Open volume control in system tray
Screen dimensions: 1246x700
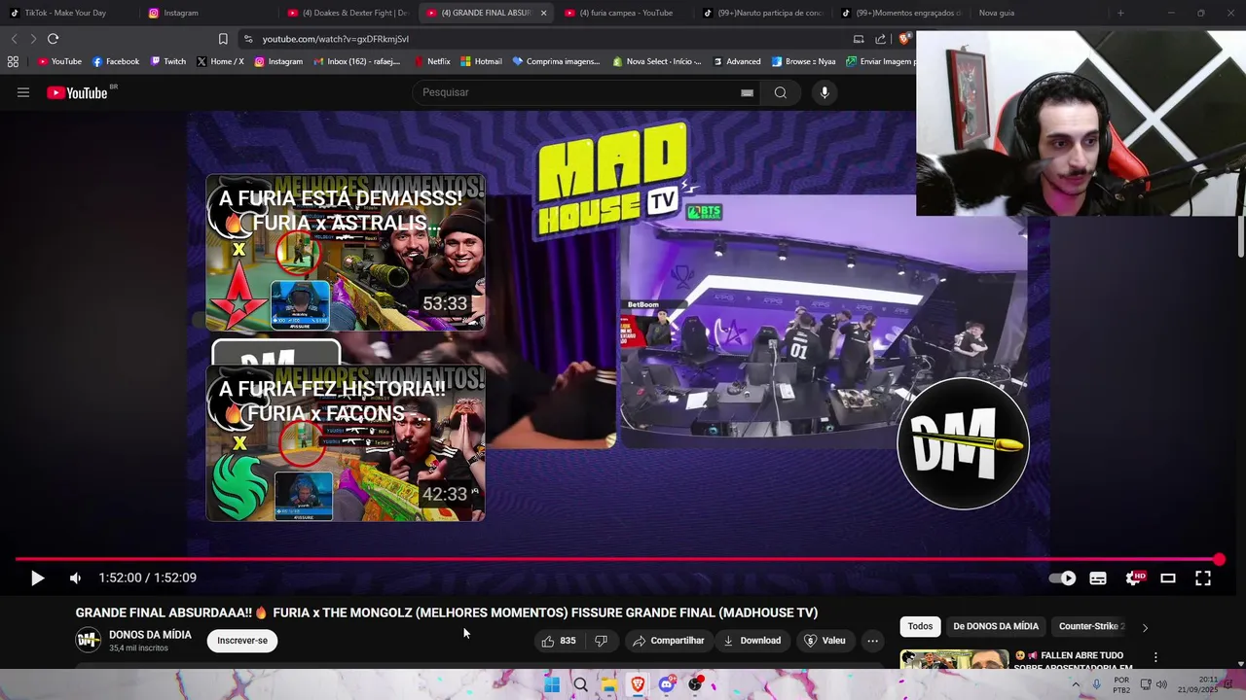pyautogui.click(x=1161, y=684)
